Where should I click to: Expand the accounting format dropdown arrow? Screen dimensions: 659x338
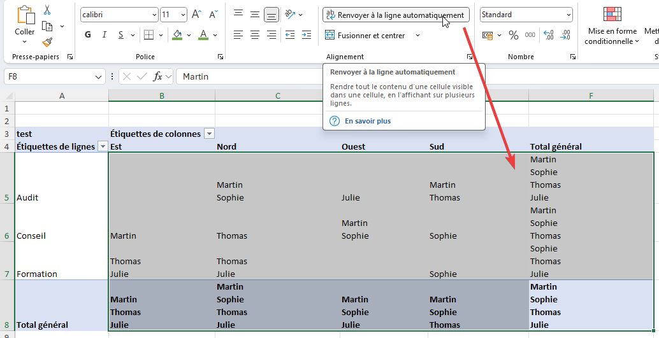pyautogui.click(x=499, y=35)
